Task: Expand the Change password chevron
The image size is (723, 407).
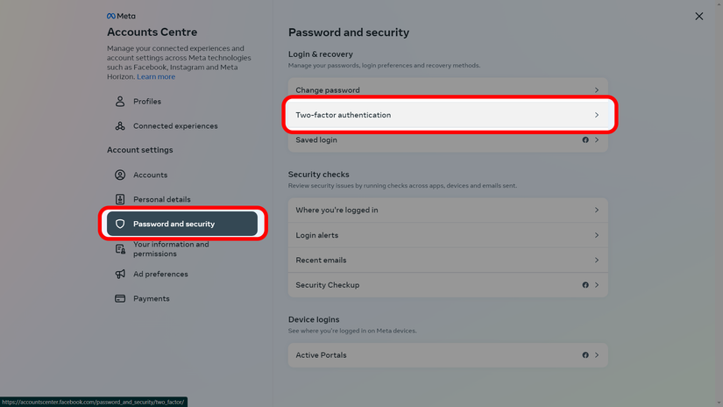Action: coord(597,90)
